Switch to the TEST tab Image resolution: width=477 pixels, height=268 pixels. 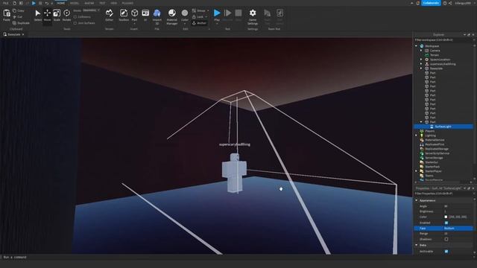102,3
